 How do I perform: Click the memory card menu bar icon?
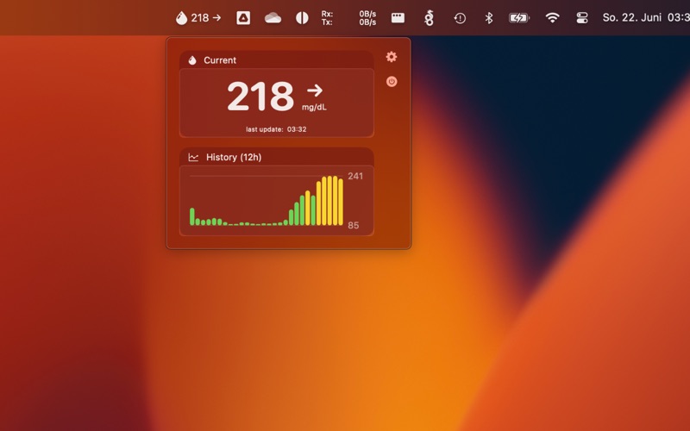(398, 18)
